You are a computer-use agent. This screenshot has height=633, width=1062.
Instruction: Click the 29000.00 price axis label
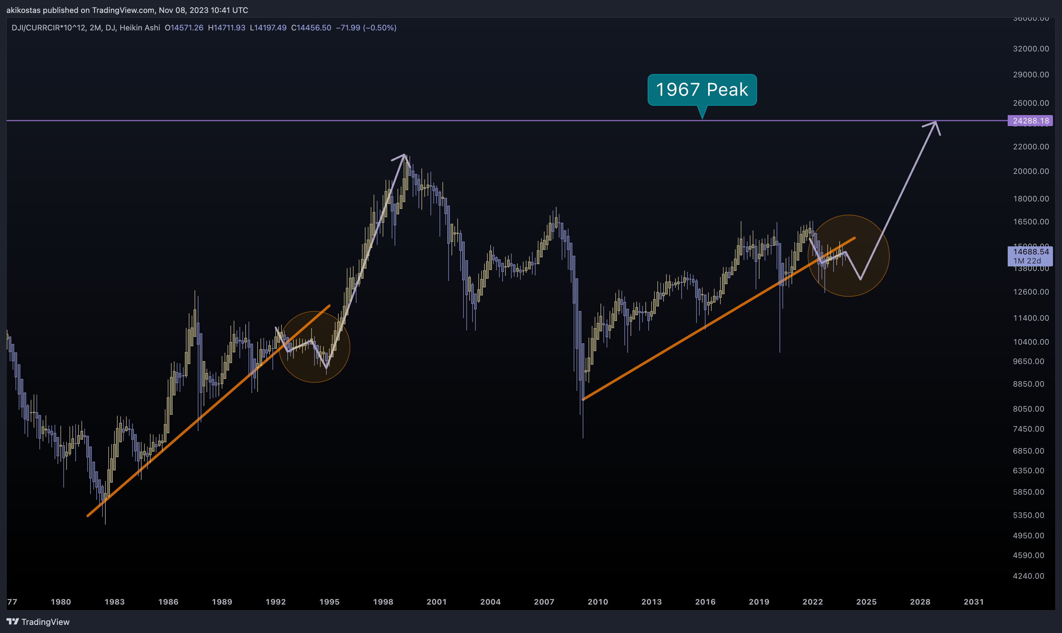pos(1031,75)
